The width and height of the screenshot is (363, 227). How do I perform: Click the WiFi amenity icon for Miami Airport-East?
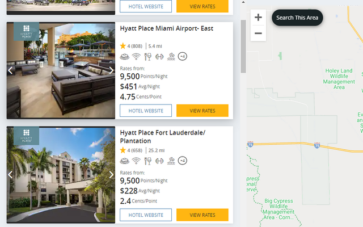pyautogui.click(x=136, y=57)
